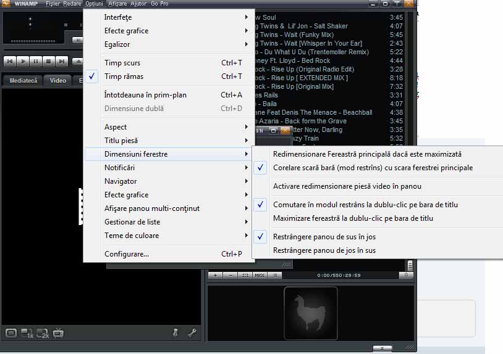This screenshot has height=354, width=503.
Task: Open video options with the wrench icon
Action: coord(192,333)
